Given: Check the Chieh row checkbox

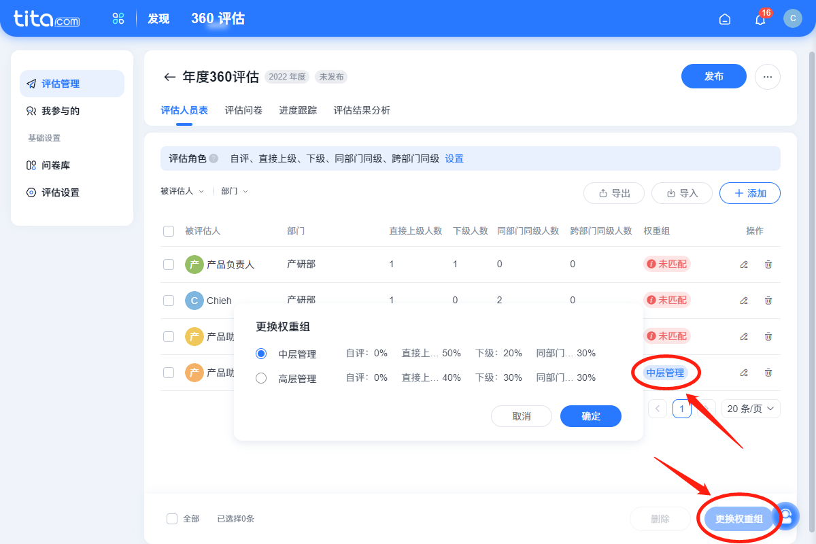Looking at the screenshot, I should point(169,301).
